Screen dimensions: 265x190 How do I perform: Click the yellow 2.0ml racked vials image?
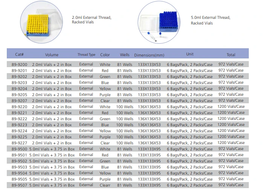pyautogui.click(x=41, y=22)
